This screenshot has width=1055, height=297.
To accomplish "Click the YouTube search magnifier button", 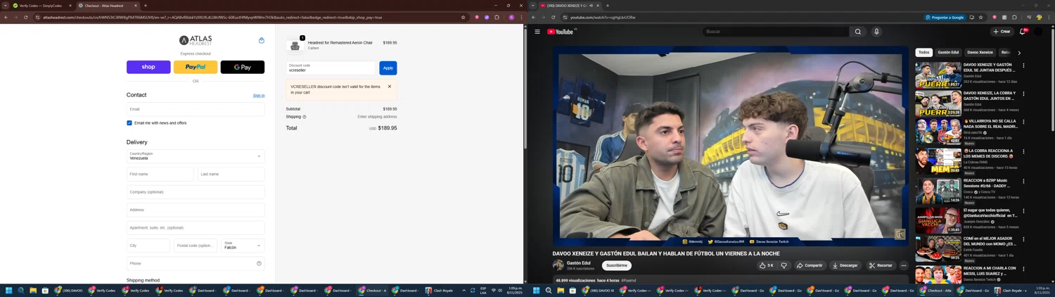I will coord(858,32).
